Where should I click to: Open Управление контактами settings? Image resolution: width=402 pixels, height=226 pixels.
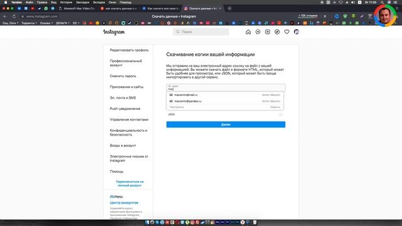[129, 120]
